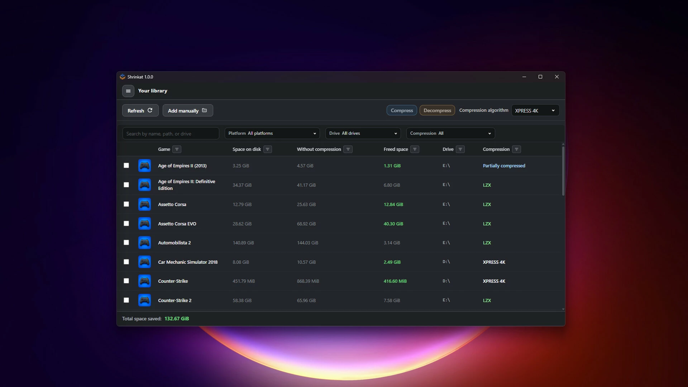Click the Compress button
Viewport: 688px width, 387px height.
pyautogui.click(x=402, y=110)
